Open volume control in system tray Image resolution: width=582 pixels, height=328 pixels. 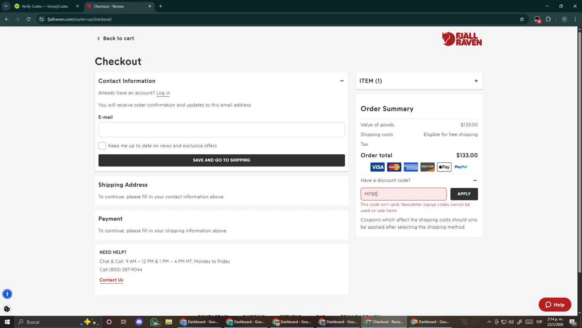(511, 322)
